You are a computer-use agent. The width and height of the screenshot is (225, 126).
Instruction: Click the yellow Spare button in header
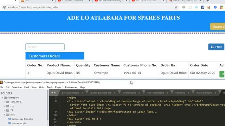pos(218,27)
